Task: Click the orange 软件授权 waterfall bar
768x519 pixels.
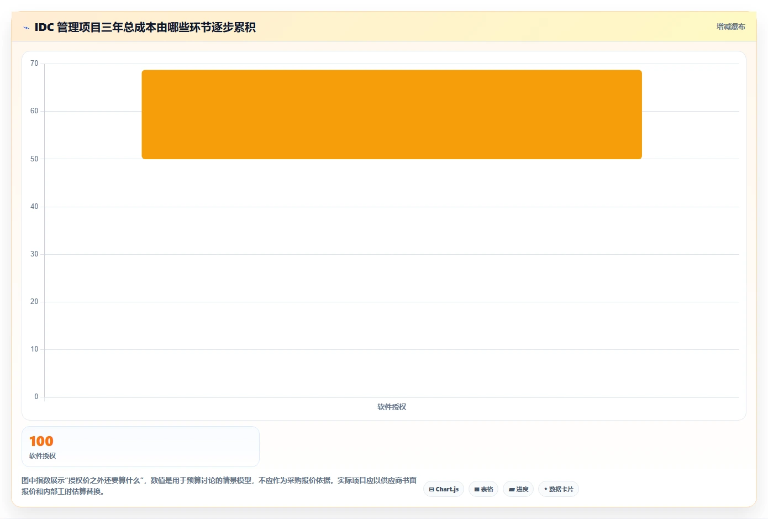Action: (x=392, y=114)
